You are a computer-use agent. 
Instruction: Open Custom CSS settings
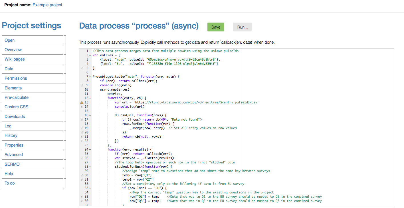point(34,107)
